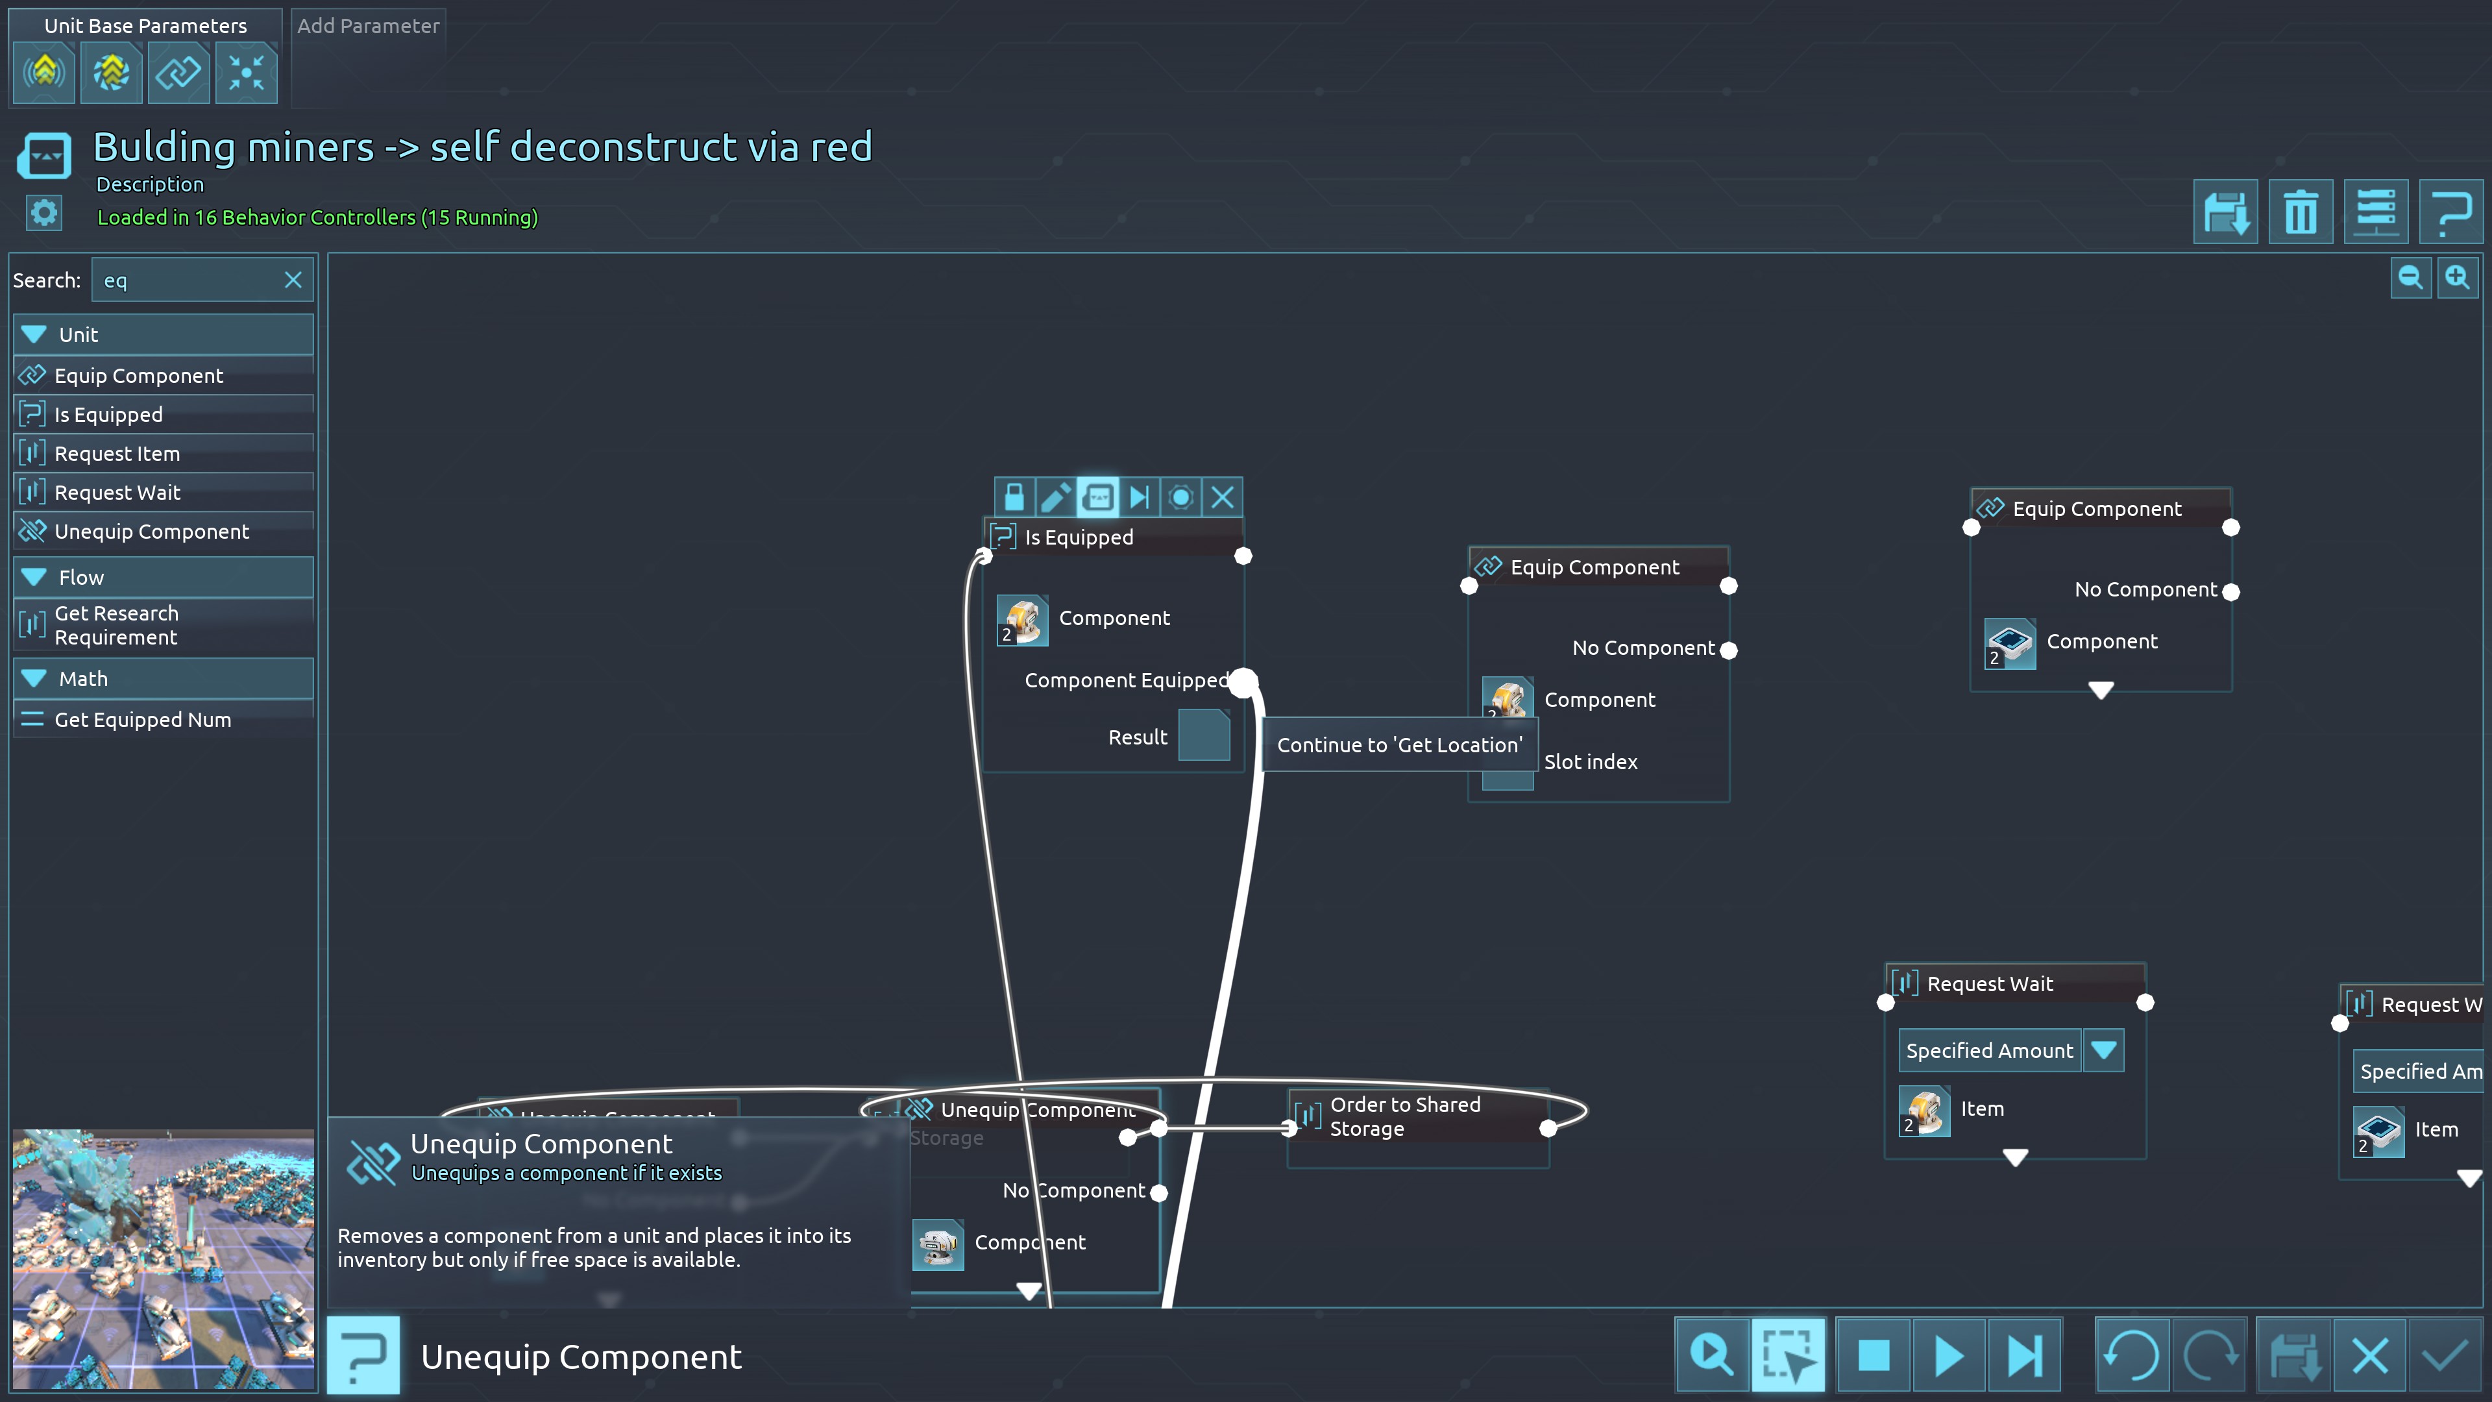The image size is (2492, 1402).
Task: Click the lock icon above the Is Equipped node
Action: pos(1014,497)
